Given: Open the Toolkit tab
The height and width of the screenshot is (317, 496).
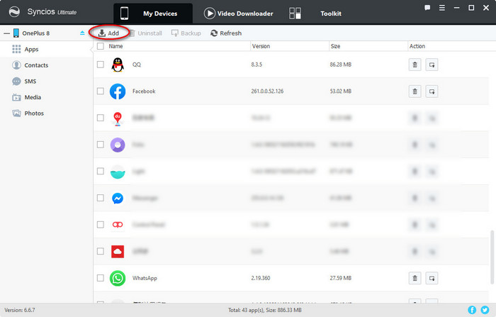Looking at the screenshot, I should 315,13.
